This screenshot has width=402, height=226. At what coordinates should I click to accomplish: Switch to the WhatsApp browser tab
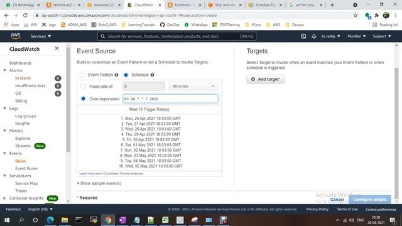[23, 5]
